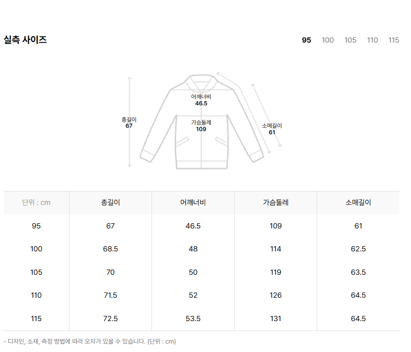Switch to the 100 size tab

coord(327,40)
